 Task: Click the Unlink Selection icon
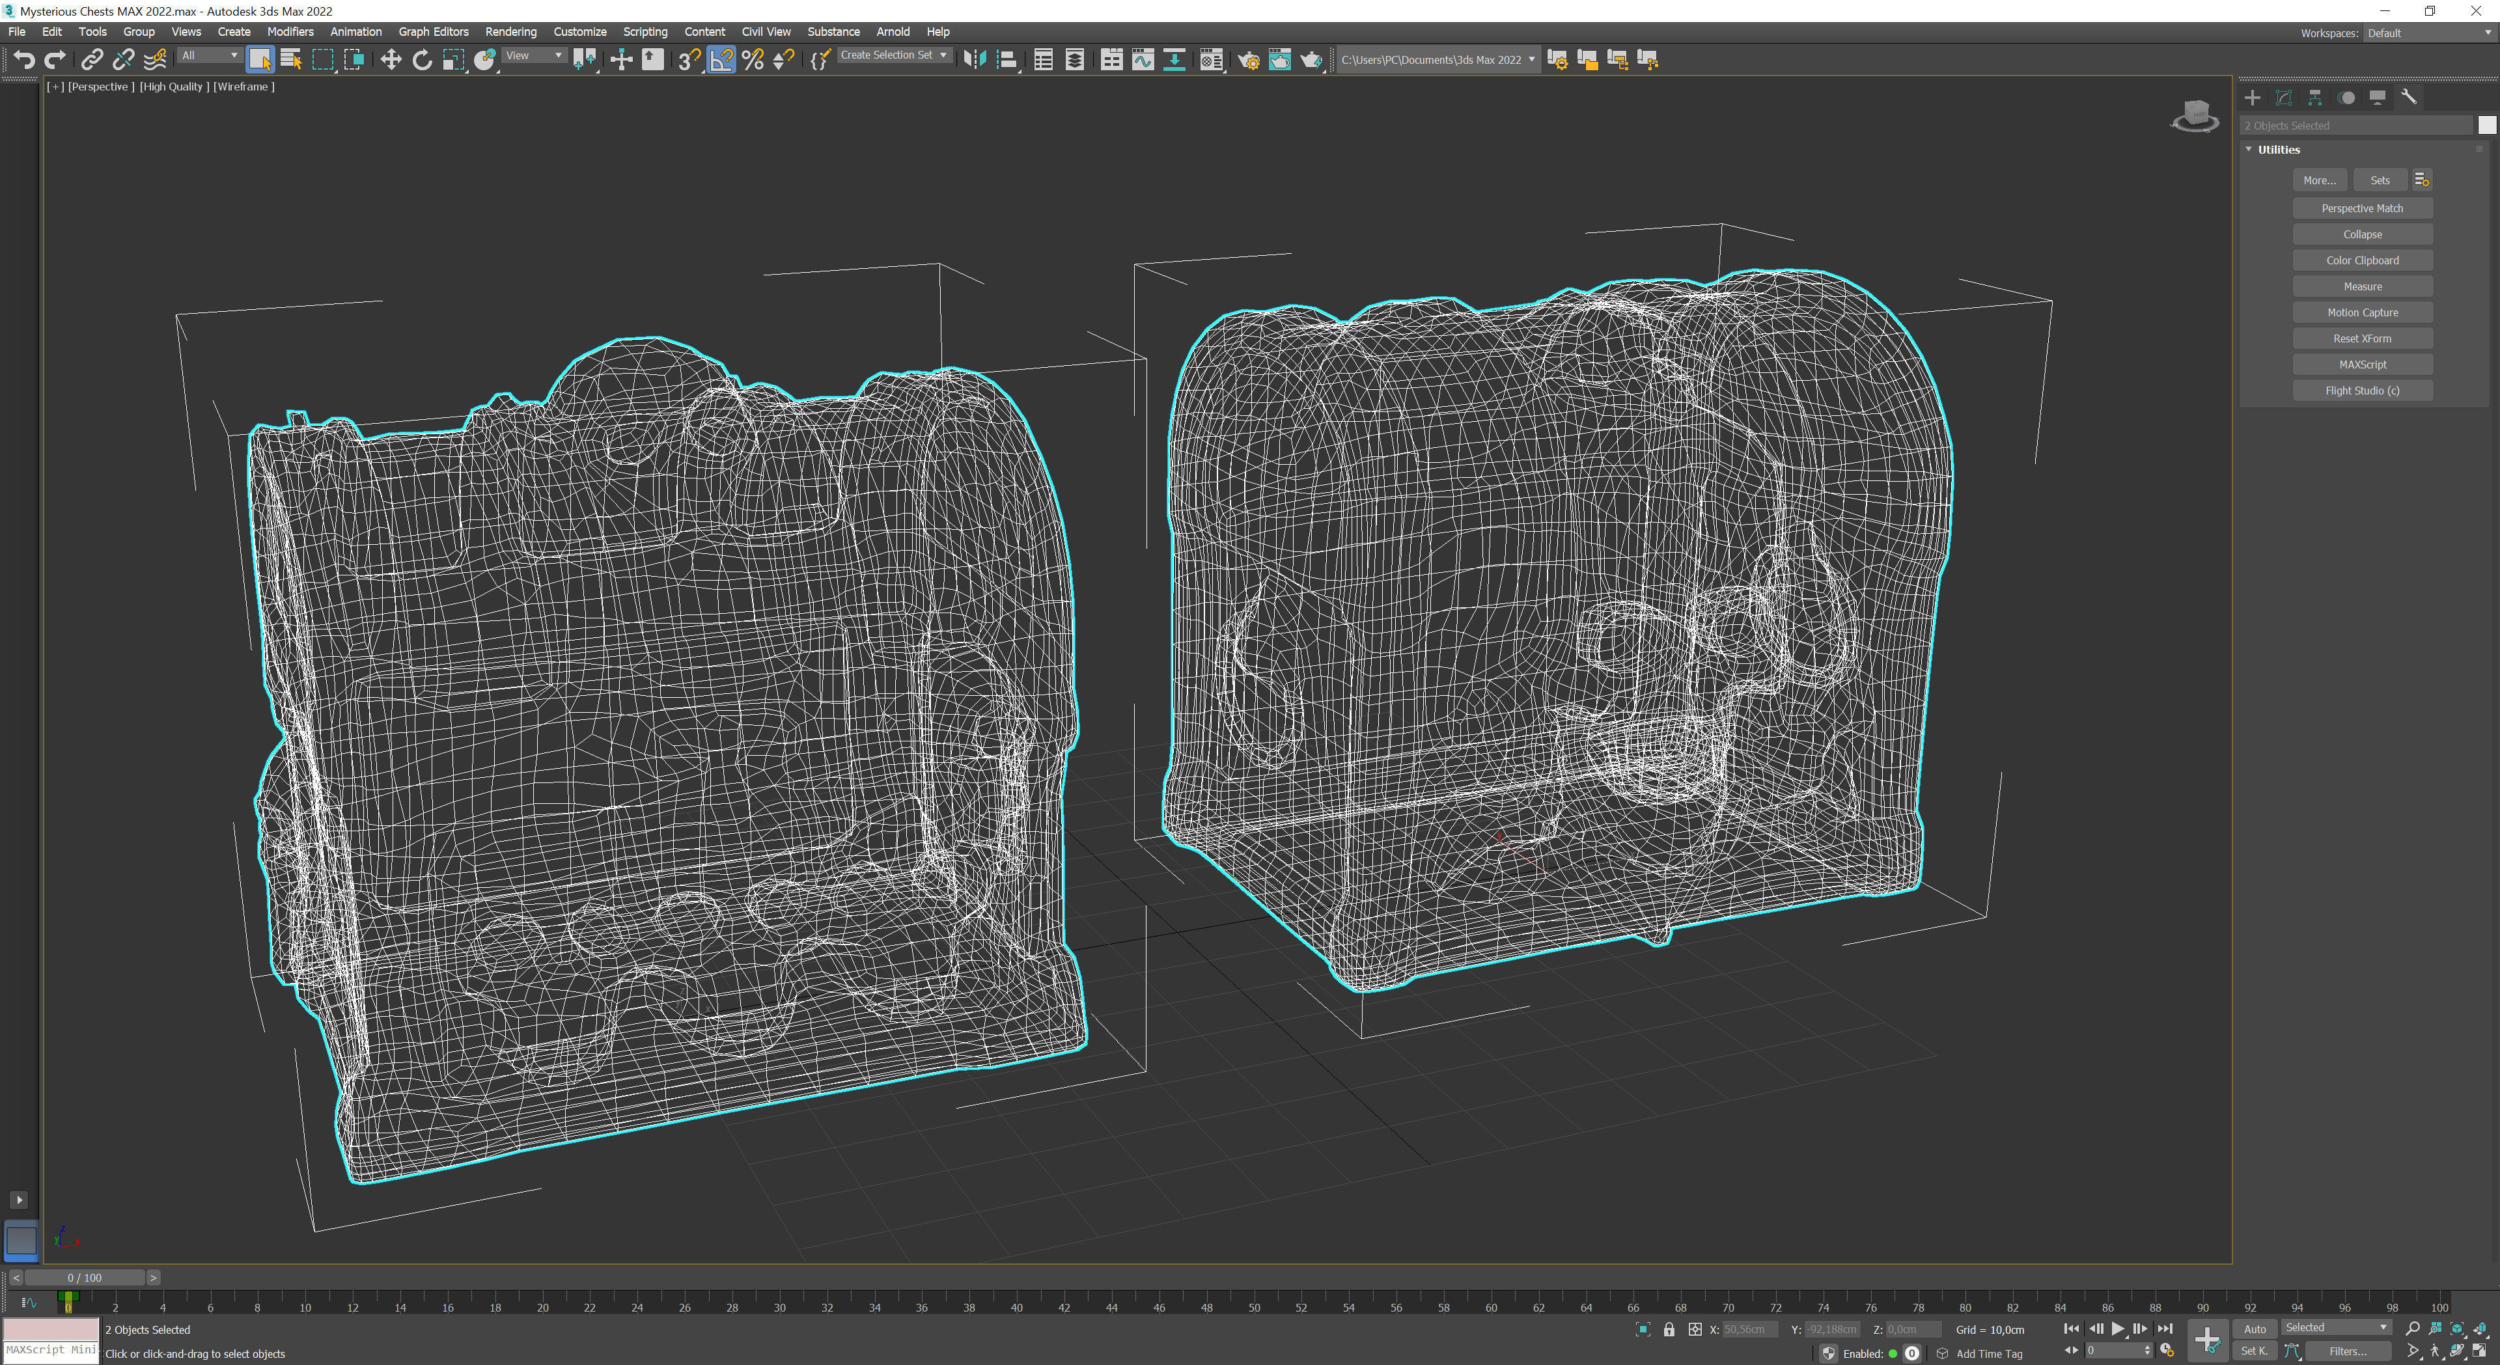click(123, 60)
